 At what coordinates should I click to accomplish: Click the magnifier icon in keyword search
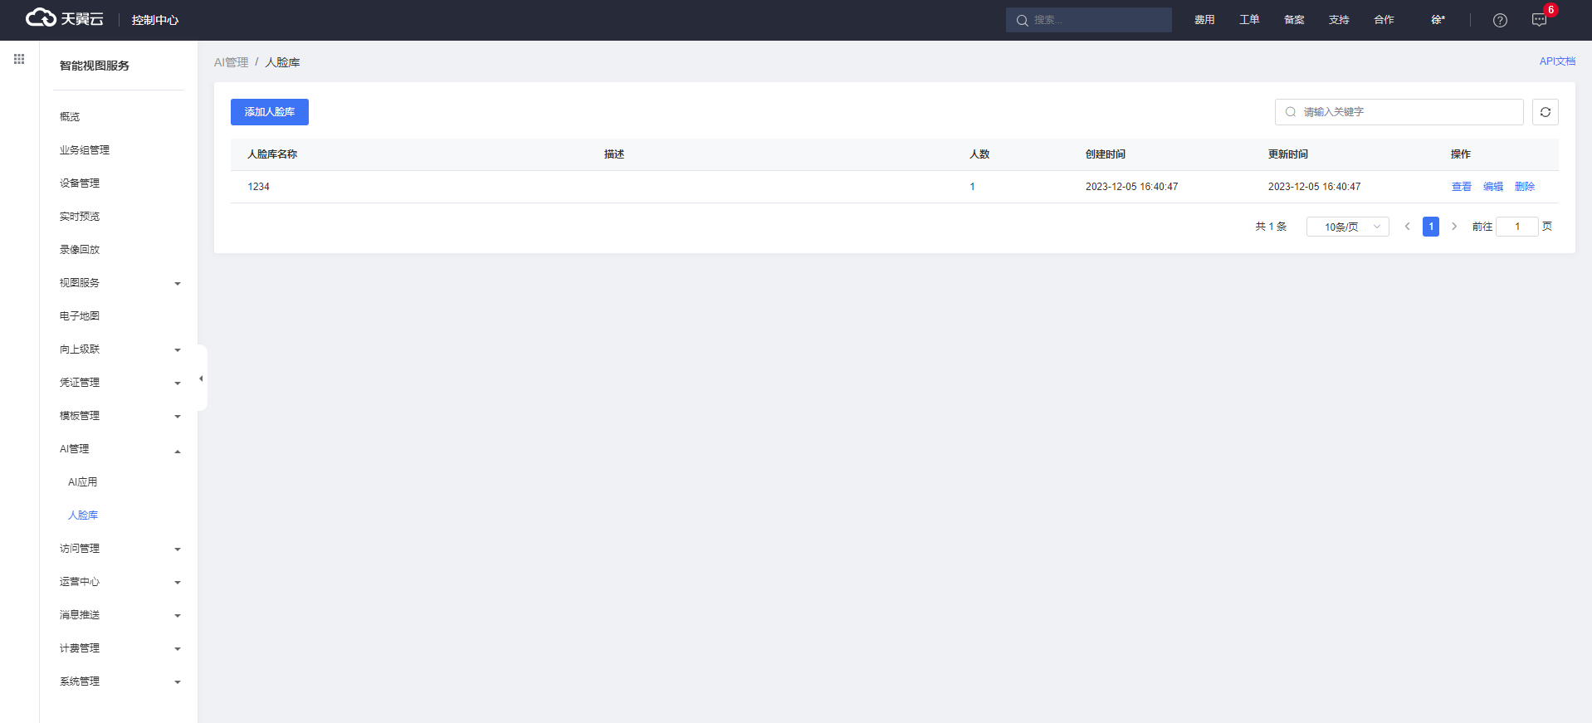1291,112
